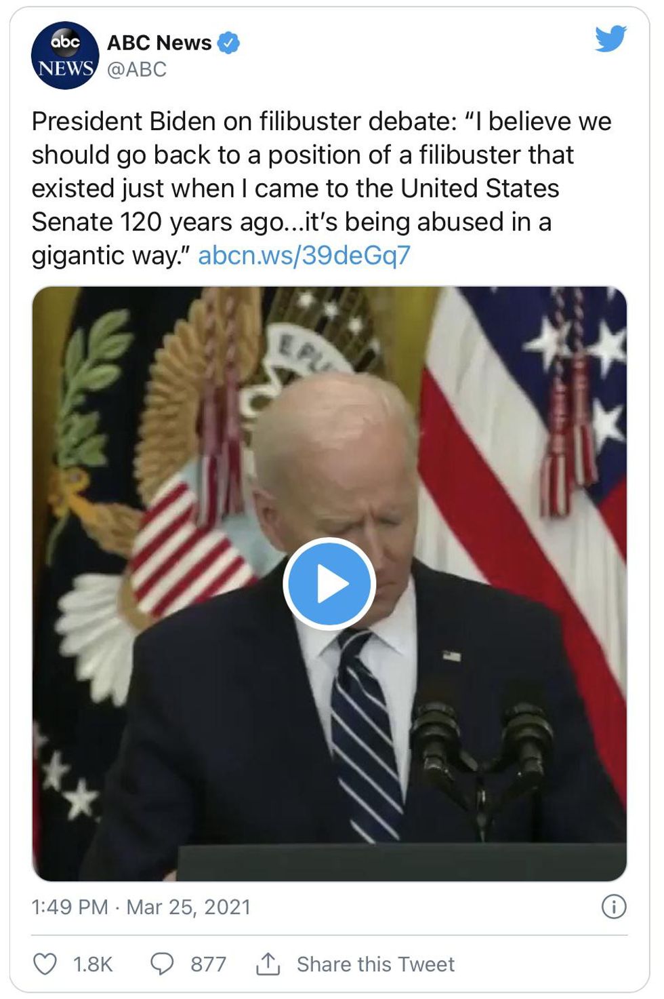Like the tweet with heart icon
The width and height of the screenshot is (664, 999).
click(x=45, y=964)
